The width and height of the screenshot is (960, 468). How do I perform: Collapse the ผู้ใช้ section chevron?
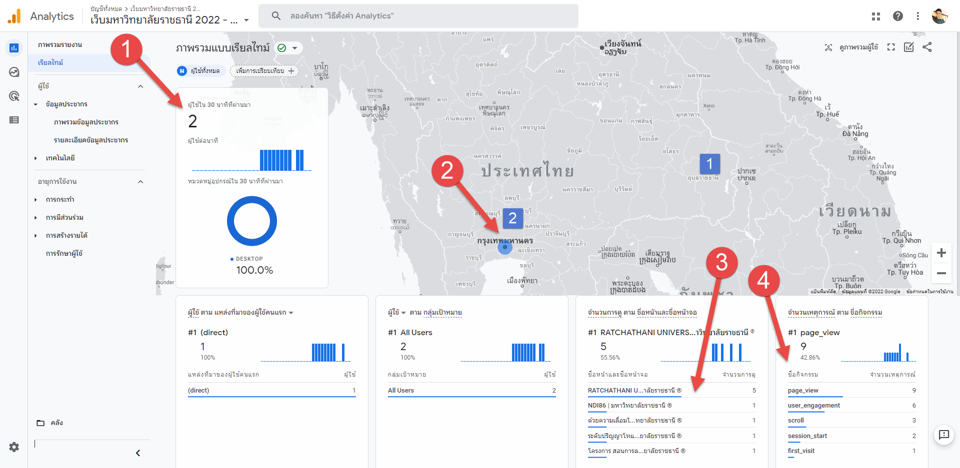tap(140, 86)
